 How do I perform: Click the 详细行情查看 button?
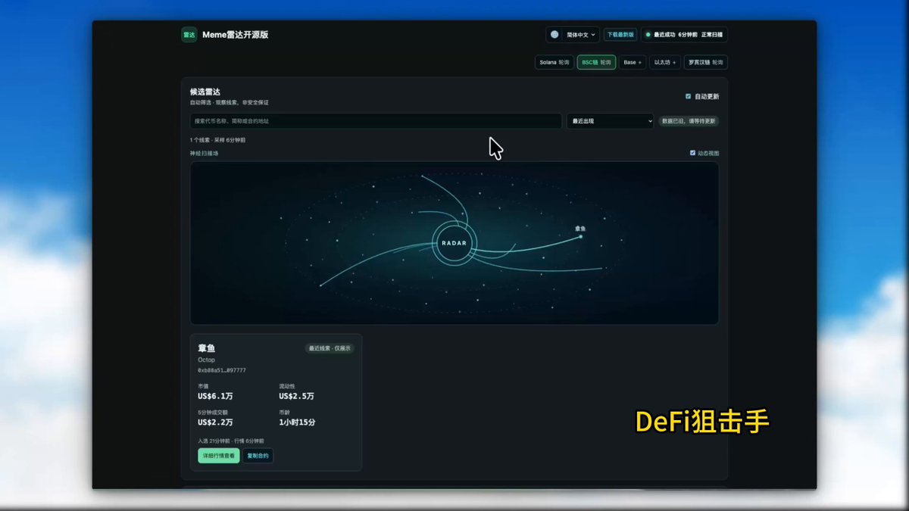[x=219, y=456]
